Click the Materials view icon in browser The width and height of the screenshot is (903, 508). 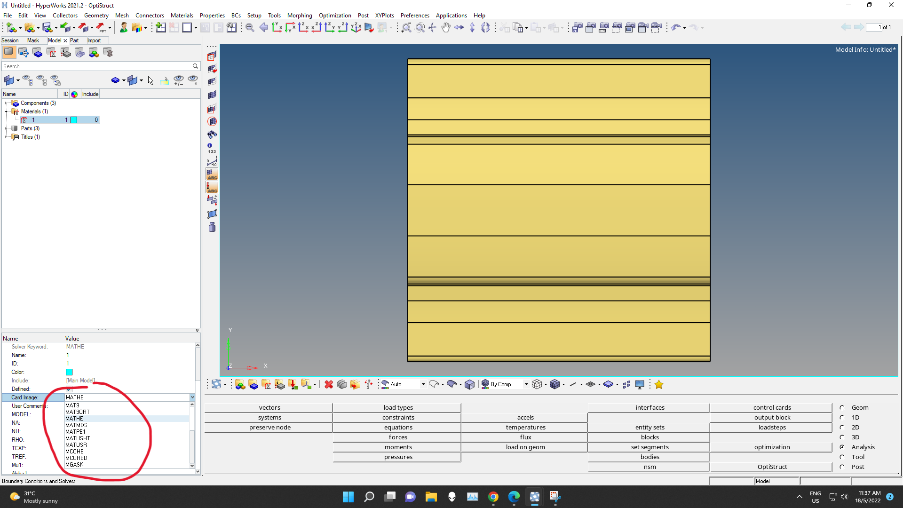pos(52,52)
